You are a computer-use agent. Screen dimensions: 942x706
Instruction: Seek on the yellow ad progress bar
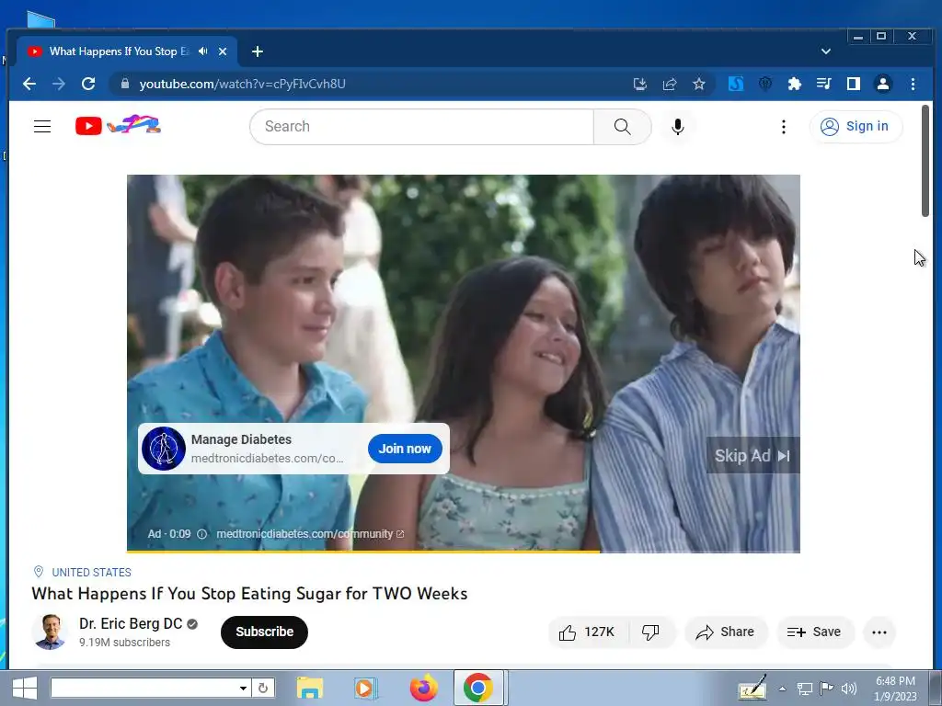click(464, 552)
